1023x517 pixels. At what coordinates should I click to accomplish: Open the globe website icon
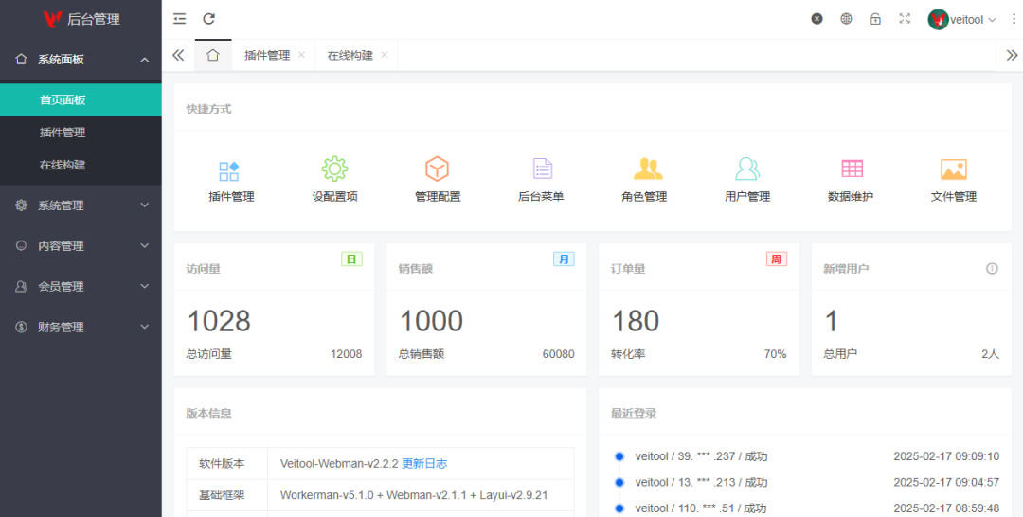click(x=846, y=19)
